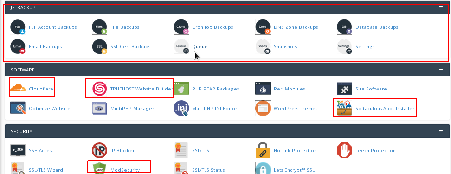Screen dimensions: 451x174
Task: Open the MultiPHP Manager icon
Action: pyautogui.click(x=99, y=108)
